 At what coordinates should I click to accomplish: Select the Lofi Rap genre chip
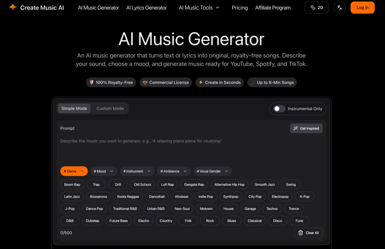[x=167, y=184]
